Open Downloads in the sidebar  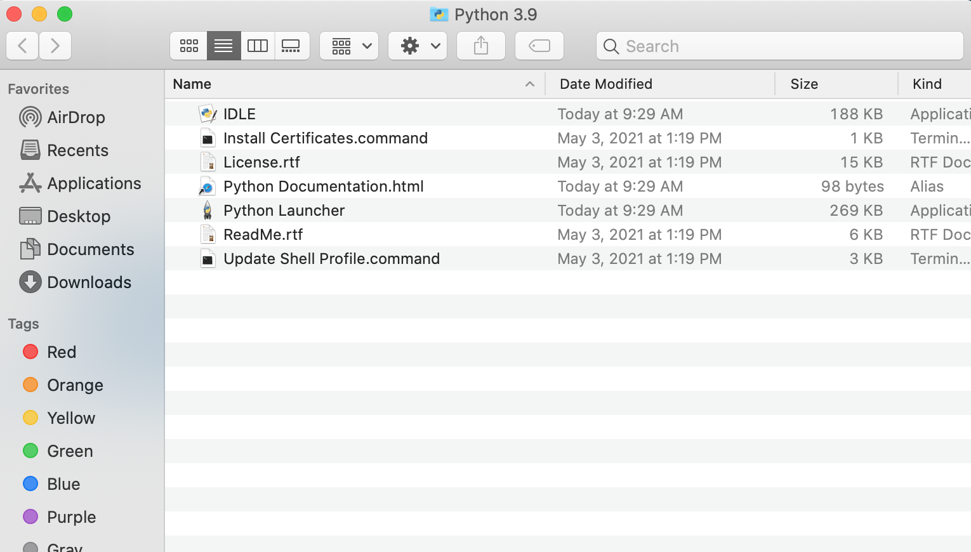tap(76, 282)
